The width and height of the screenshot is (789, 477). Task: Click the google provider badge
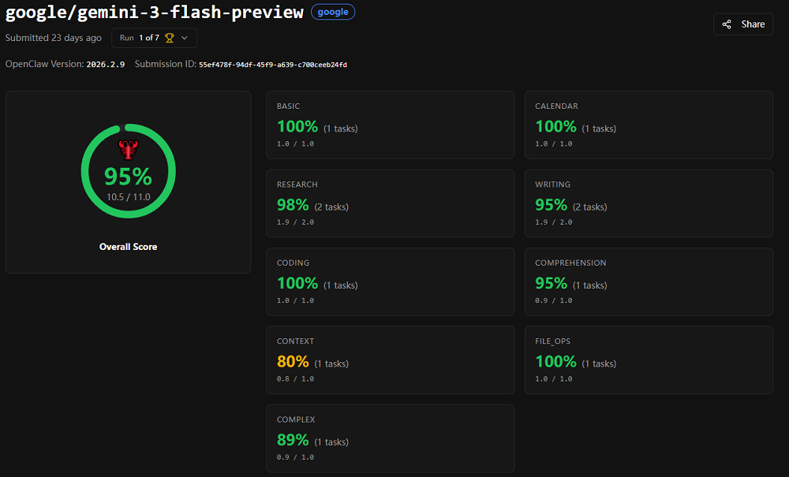[x=333, y=12]
